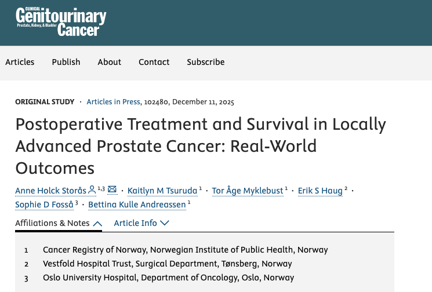
Task: View author Erik S Haug details
Action: click(x=320, y=191)
